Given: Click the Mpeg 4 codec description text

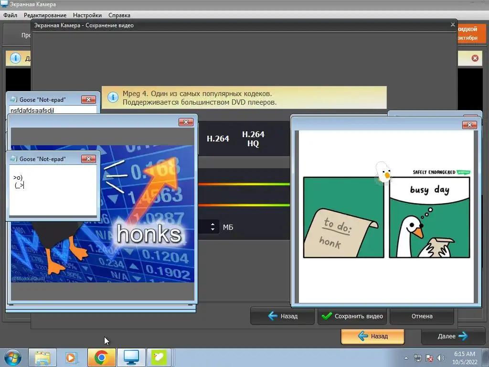Looking at the screenshot, I should pyautogui.click(x=200, y=97).
